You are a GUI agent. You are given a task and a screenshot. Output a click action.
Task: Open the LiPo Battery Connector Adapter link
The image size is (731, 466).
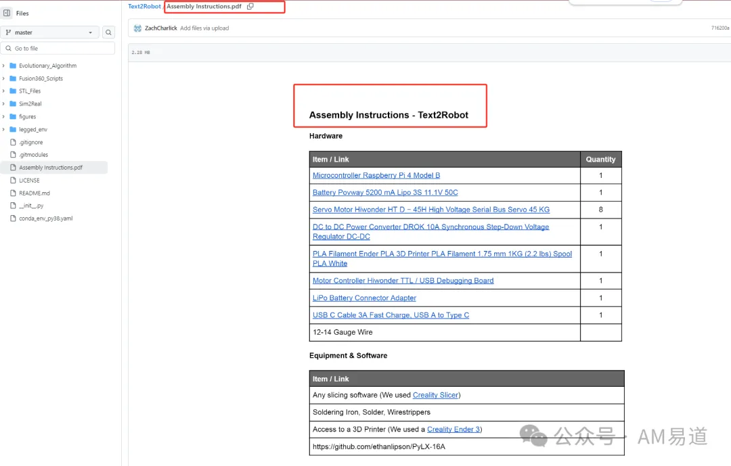pyautogui.click(x=365, y=298)
